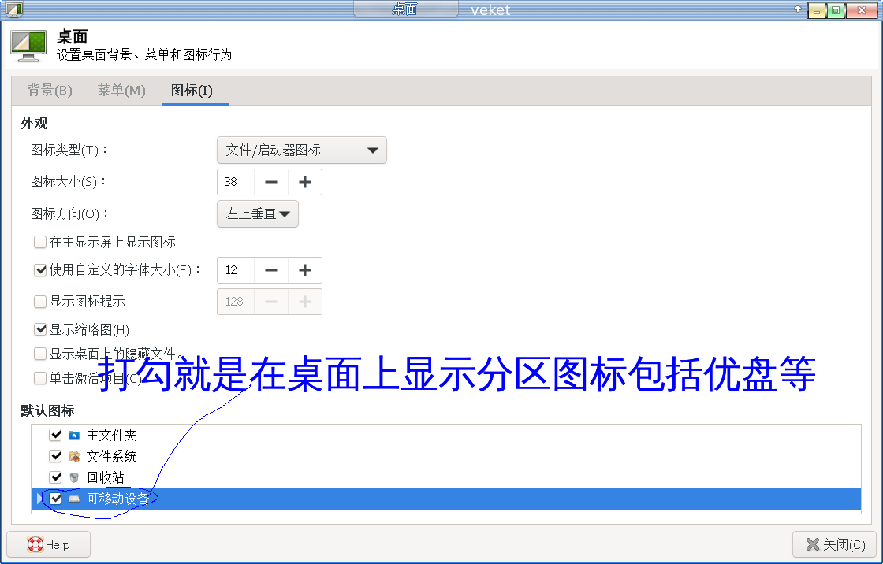The height and width of the screenshot is (564, 883).
Task: Switch to the 背景 tab
Action: [50, 91]
